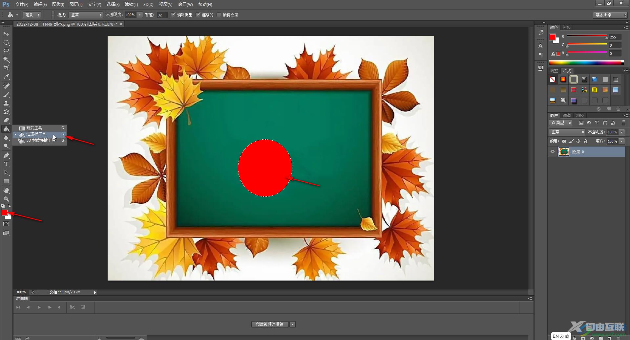The height and width of the screenshot is (340, 630).
Task: Play the timeline
Action: point(39,307)
